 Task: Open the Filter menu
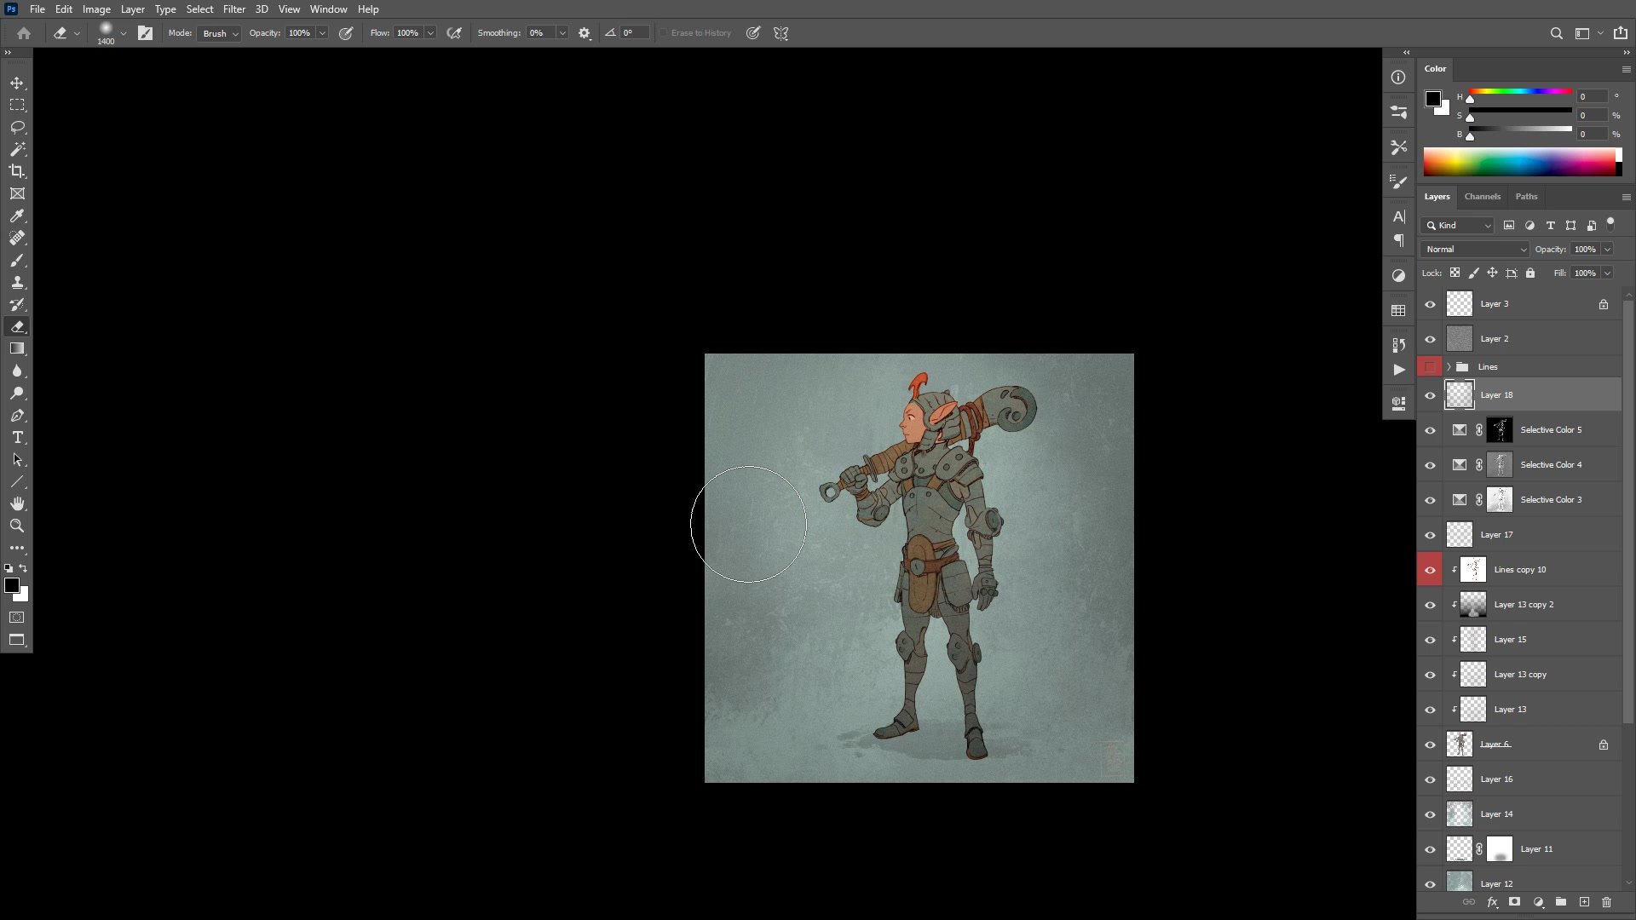234,9
